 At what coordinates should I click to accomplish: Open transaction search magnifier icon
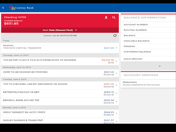(114, 18)
